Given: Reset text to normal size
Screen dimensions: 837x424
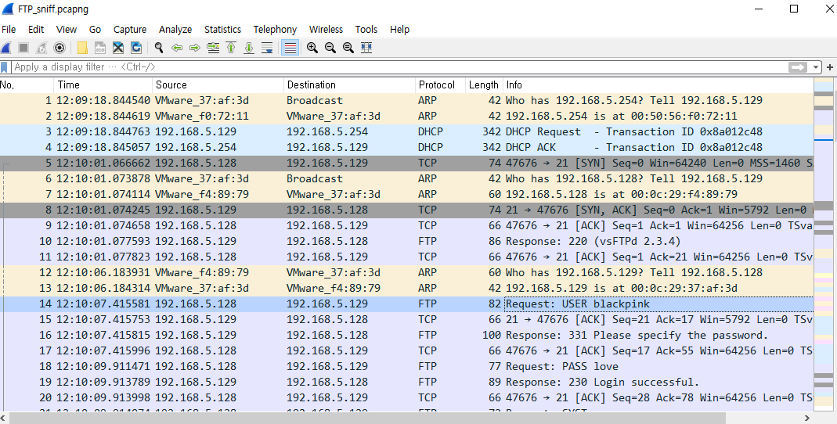Looking at the screenshot, I should click(x=348, y=48).
